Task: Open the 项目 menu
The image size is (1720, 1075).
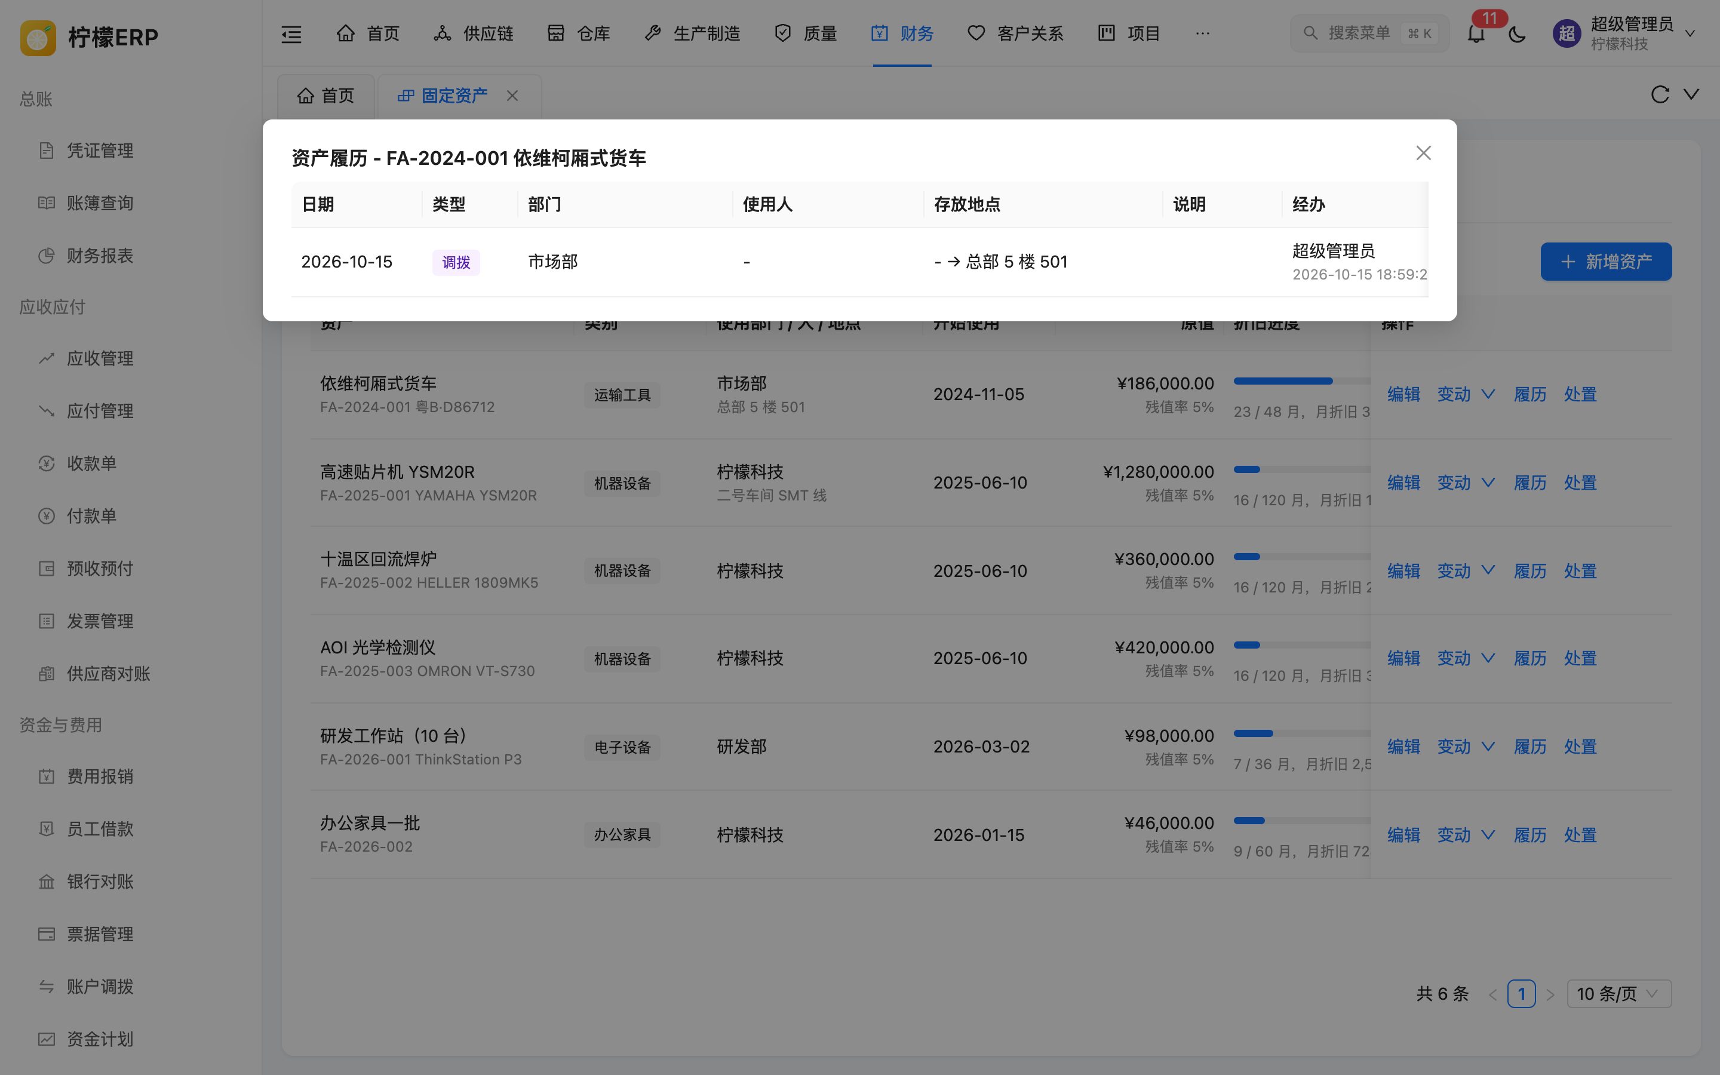Action: click(x=1129, y=33)
